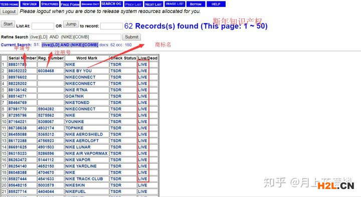The height and width of the screenshot is (197, 361).
Task: Open the TESS Home navigation button
Action: pos(10,4)
